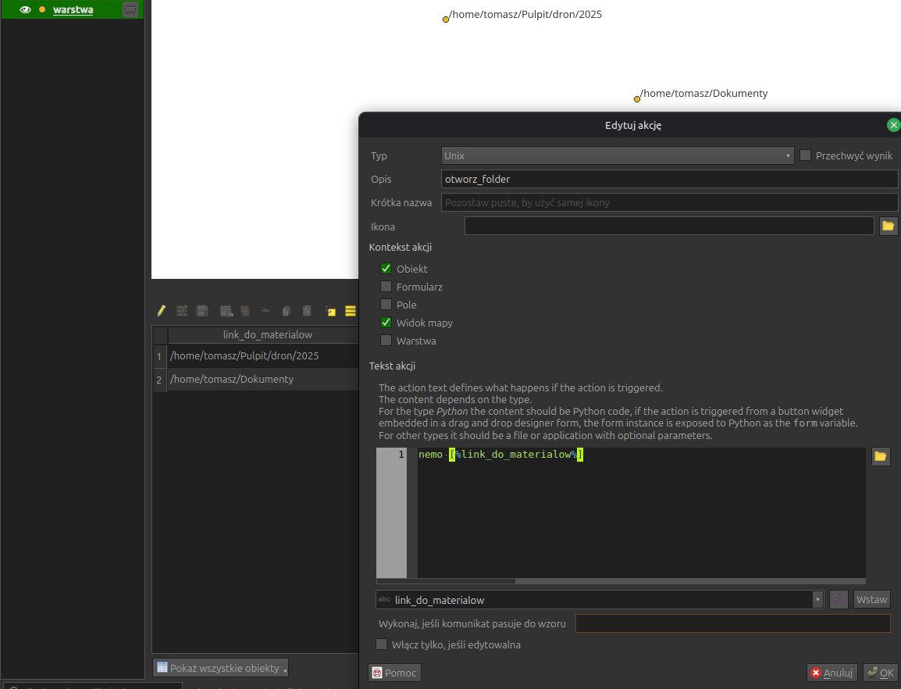Open the Typ dropdown showing Unix
The height and width of the screenshot is (689, 901).
(x=617, y=155)
